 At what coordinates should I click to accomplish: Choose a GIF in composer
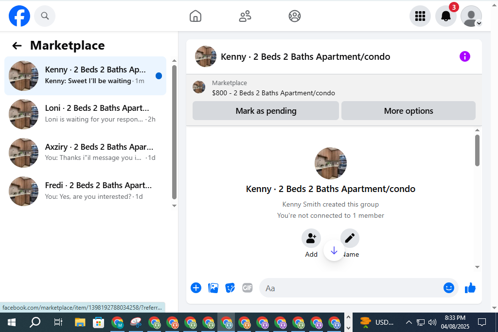(x=247, y=288)
